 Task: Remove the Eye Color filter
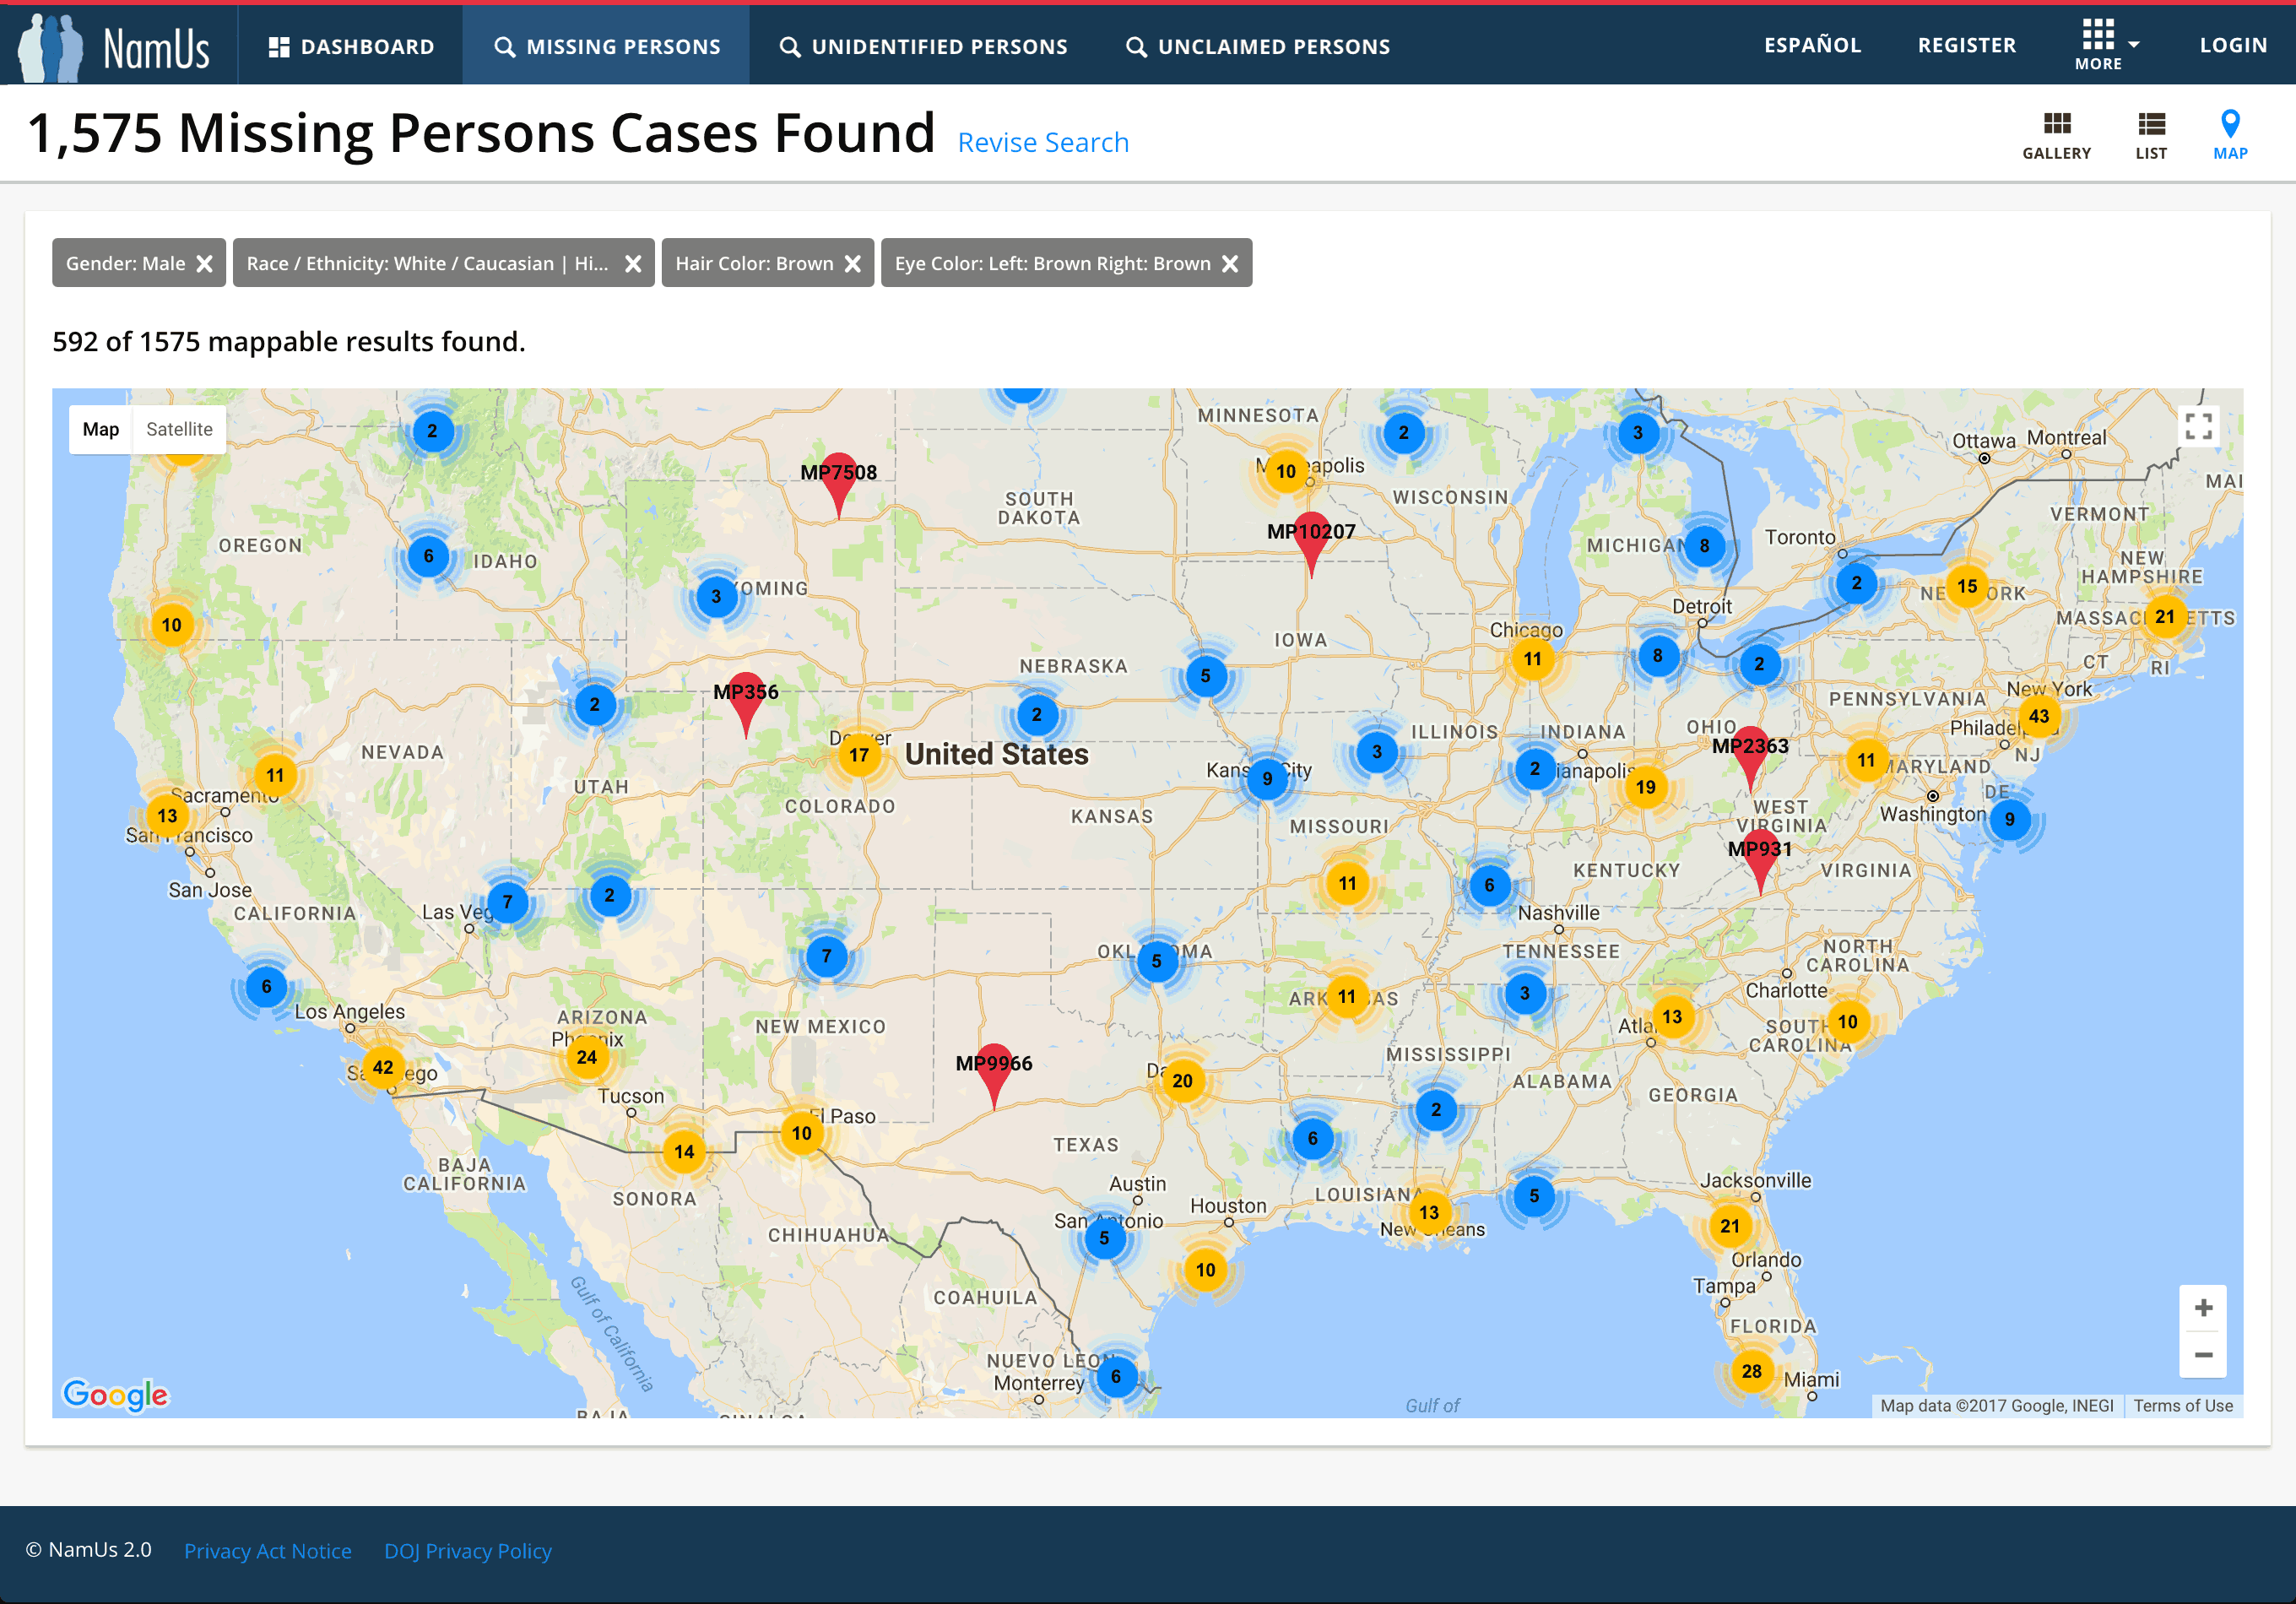point(1230,264)
